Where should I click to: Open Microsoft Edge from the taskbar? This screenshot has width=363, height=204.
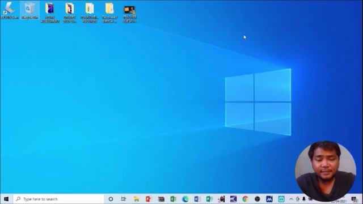[x=185, y=199]
